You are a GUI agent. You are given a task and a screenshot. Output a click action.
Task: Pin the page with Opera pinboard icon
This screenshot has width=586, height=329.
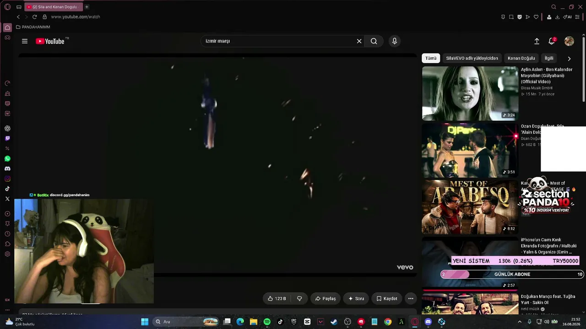coord(503,17)
